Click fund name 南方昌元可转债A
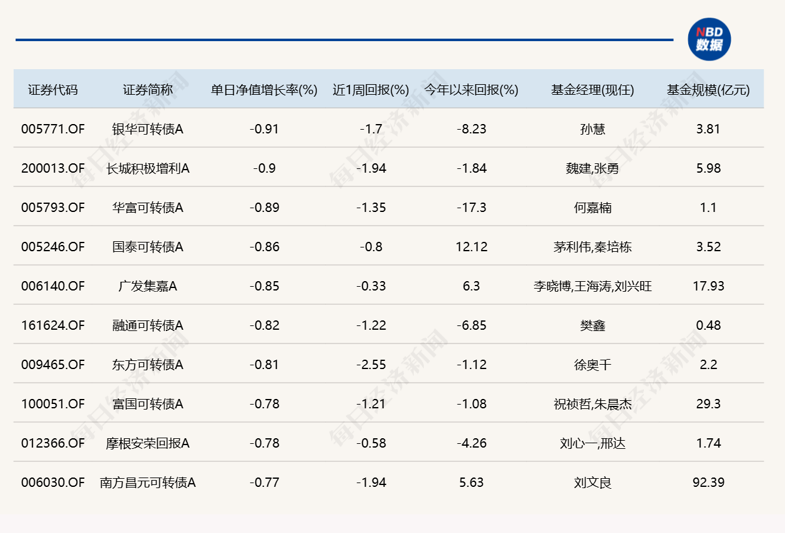Screen dimensions: 785x533 pyautogui.click(x=148, y=483)
